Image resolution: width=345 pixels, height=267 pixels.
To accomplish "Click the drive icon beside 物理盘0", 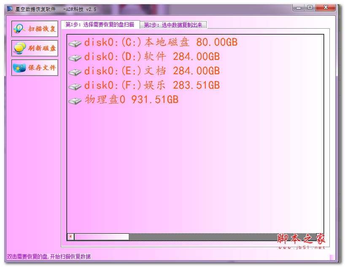I will pyautogui.click(x=75, y=100).
